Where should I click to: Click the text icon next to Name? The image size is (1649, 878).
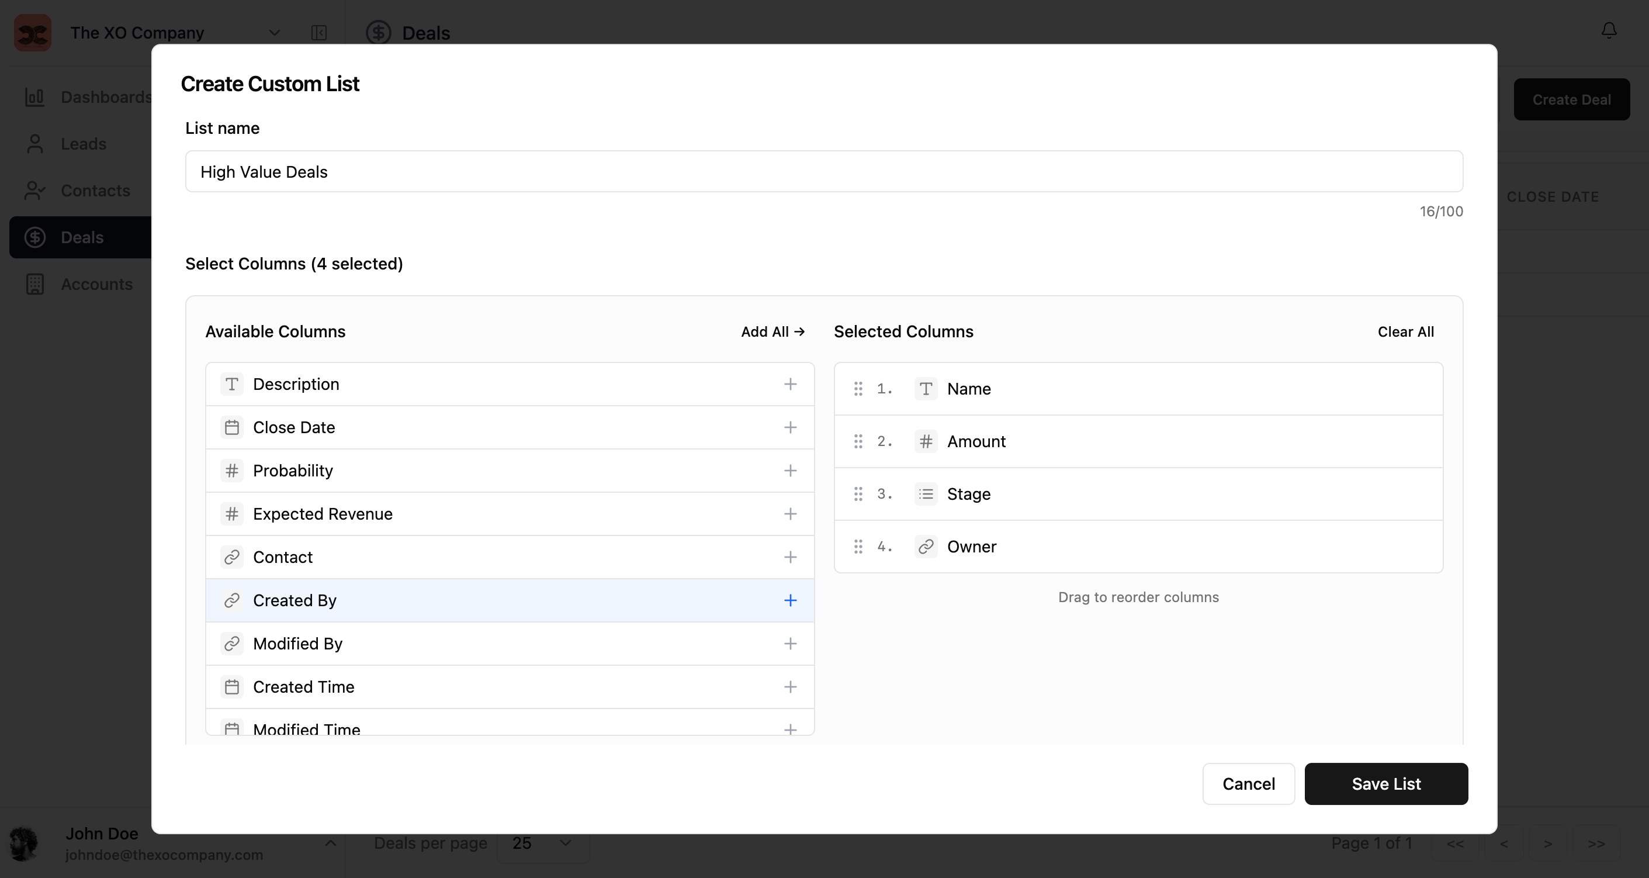click(x=926, y=389)
